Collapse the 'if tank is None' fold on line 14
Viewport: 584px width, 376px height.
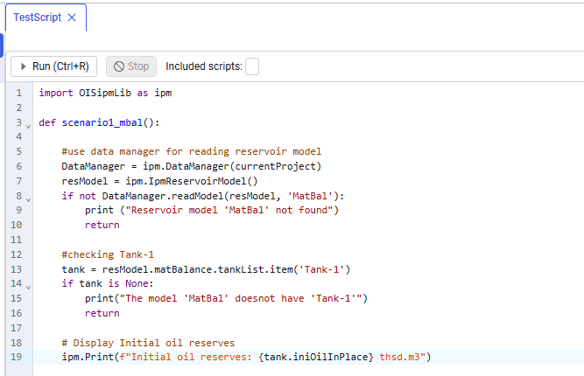tap(28, 288)
